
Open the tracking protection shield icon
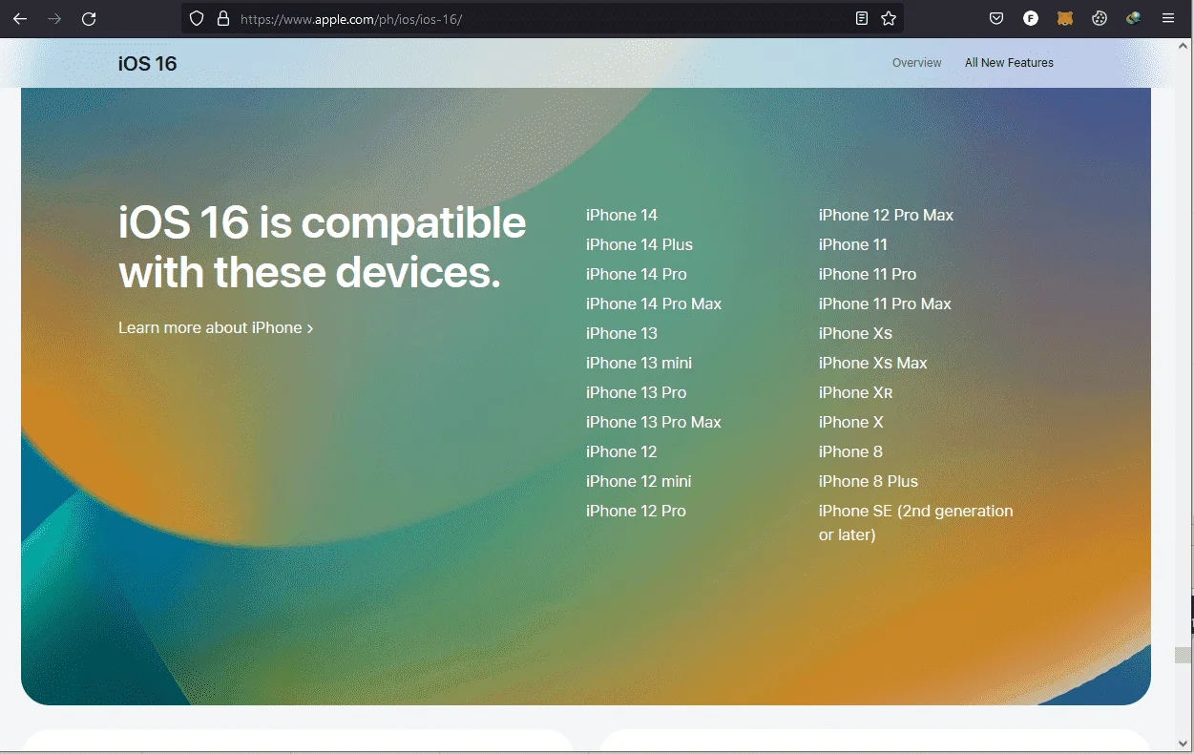click(197, 18)
